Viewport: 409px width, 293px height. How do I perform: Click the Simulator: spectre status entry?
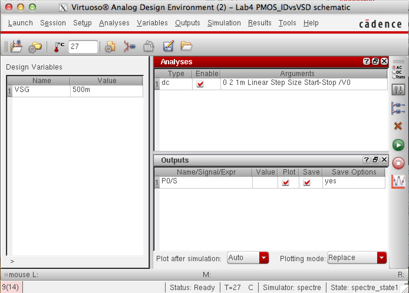click(292, 287)
